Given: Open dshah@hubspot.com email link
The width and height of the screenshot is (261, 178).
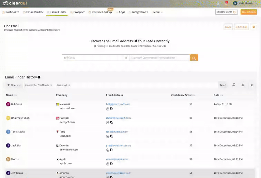Looking at the screenshot, I should [x=118, y=118].
